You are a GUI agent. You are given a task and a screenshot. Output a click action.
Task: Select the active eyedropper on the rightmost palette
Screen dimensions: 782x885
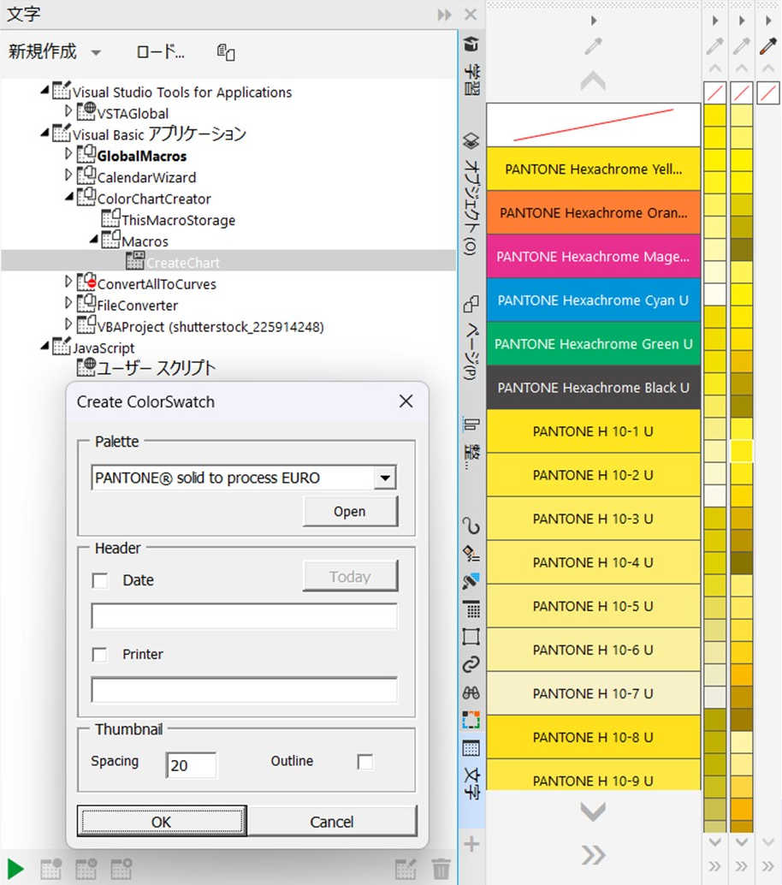click(768, 45)
